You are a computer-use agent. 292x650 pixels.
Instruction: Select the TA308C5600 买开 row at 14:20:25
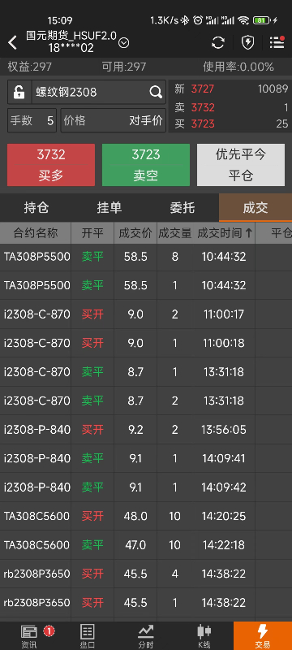click(146, 516)
